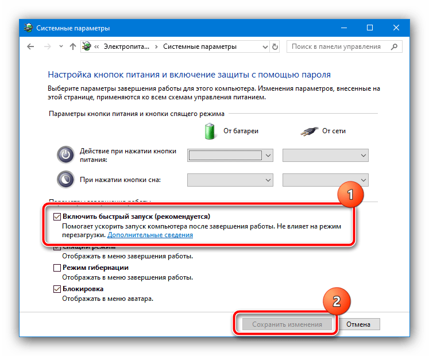The width and height of the screenshot is (429, 356).
Task: Open power button action dropdown plugged in
Action: pos(325,156)
